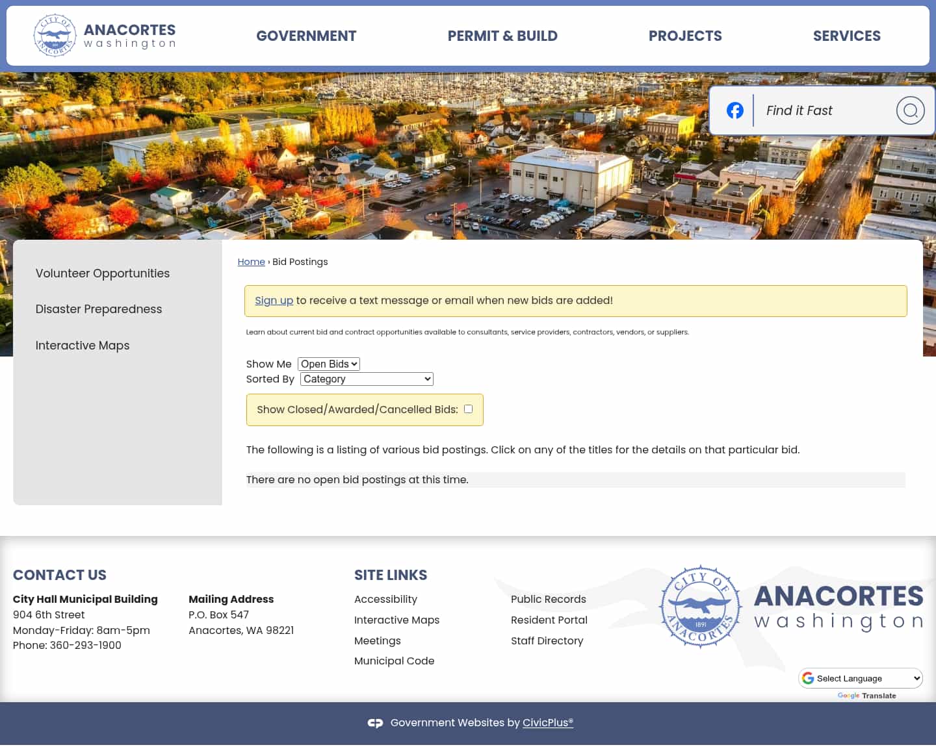Open the Facebook page via the Facebook icon
The image size is (936, 747).
point(735,110)
